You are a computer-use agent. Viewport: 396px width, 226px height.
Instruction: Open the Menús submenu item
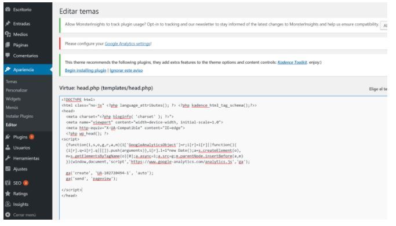click(12, 107)
